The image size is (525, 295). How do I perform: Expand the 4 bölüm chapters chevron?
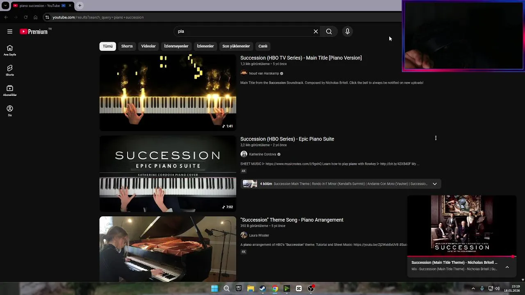435,184
